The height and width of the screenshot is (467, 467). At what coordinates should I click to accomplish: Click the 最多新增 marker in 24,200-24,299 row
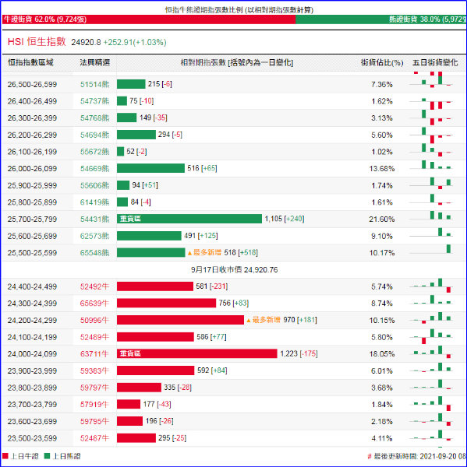264,320
